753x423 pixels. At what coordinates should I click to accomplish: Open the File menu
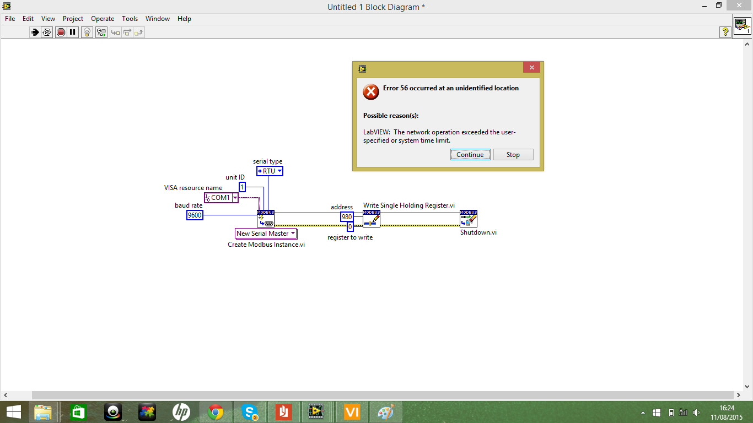10,19
